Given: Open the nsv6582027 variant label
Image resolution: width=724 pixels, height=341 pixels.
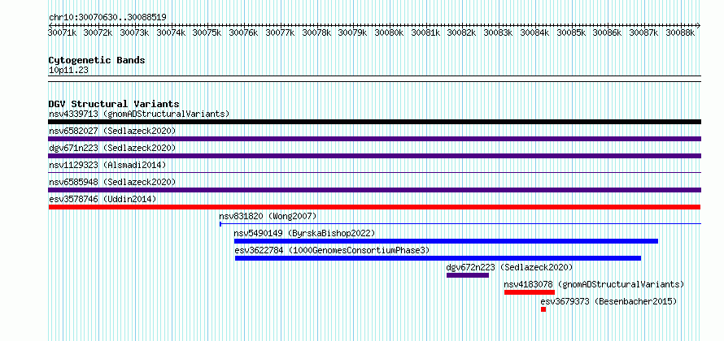Looking at the screenshot, I should coord(112,131).
